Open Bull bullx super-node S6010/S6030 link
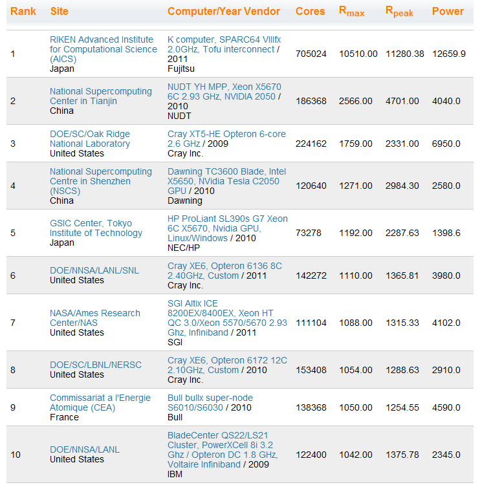 tap(210, 403)
